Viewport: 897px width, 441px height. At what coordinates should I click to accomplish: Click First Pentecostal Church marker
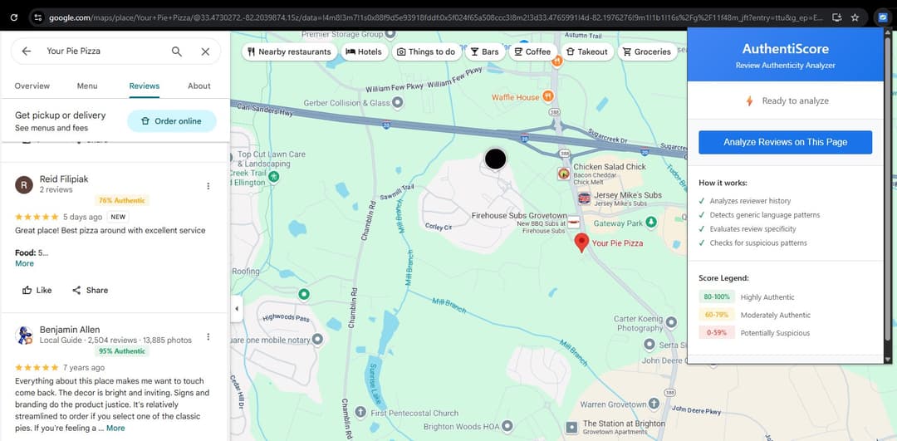pos(360,412)
